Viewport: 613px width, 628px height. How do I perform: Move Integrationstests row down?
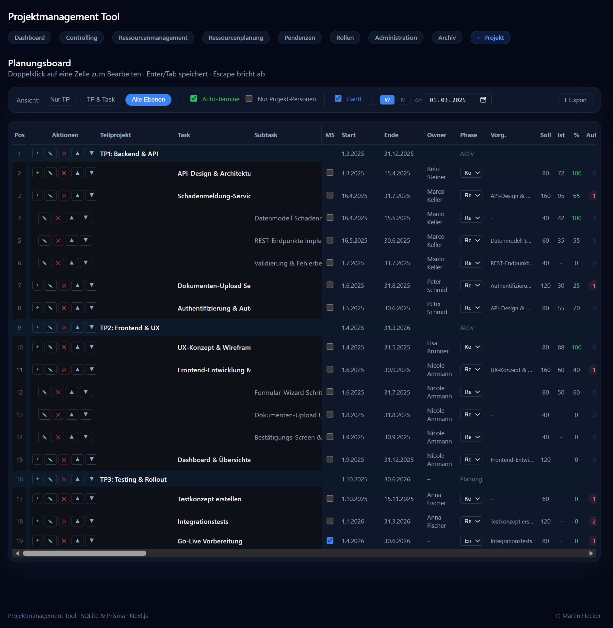pos(91,521)
